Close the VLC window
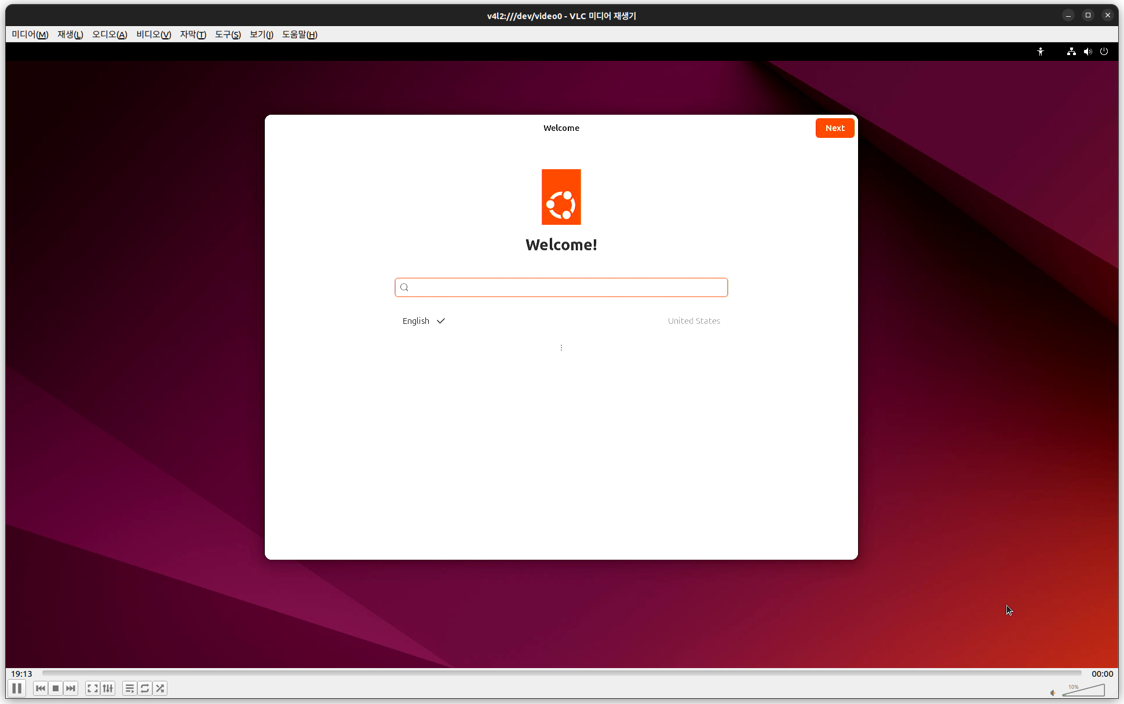 tap(1108, 16)
